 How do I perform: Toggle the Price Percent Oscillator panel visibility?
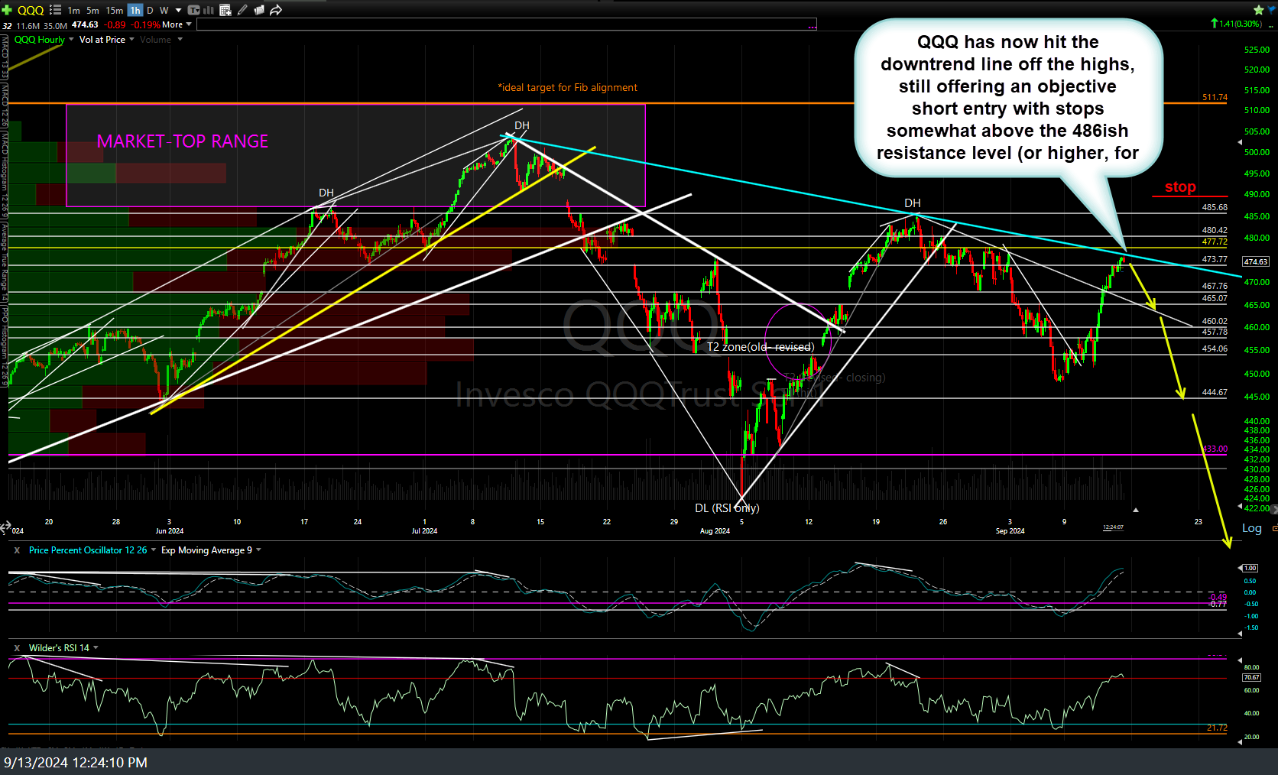[16, 550]
